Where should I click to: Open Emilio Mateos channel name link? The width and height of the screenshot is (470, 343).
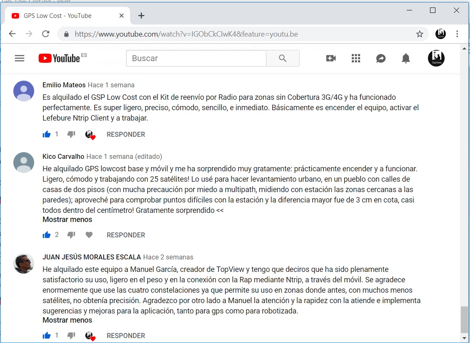click(64, 85)
